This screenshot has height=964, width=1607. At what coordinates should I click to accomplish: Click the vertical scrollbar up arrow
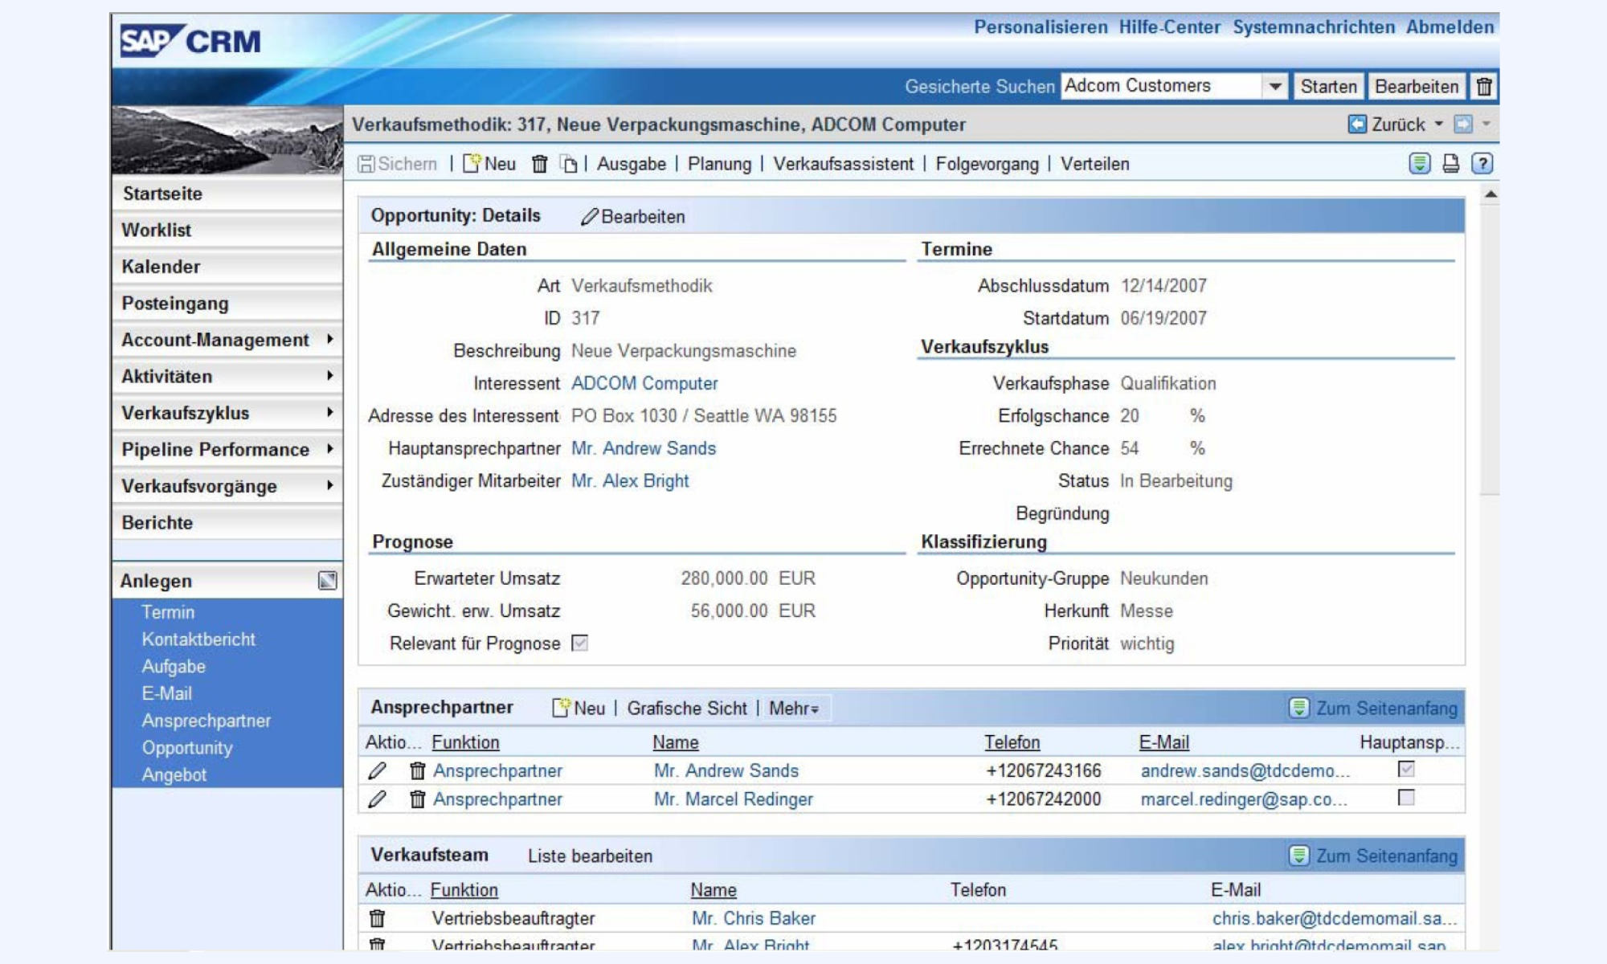(1490, 194)
